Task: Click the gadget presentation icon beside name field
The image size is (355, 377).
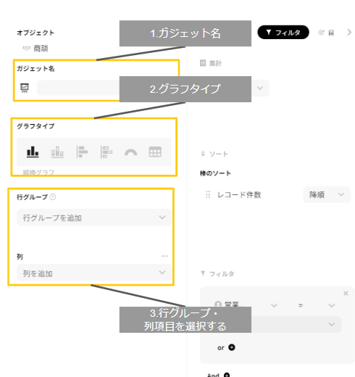Action: (x=25, y=88)
